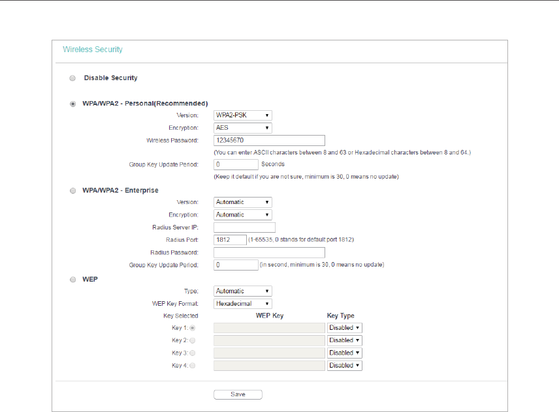Open the WPA2-PSK version dropdown
This screenshot has width=559, height=412.
(243, 115)
